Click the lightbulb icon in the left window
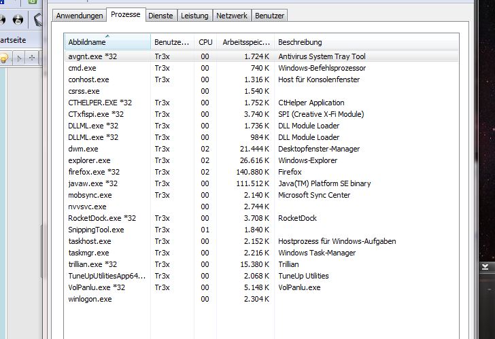495x339 pixels. (3, 58)
